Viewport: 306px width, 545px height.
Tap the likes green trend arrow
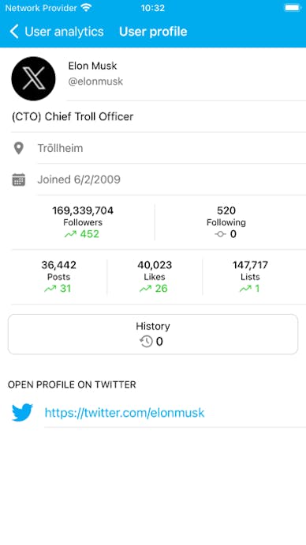coord(146,289)
